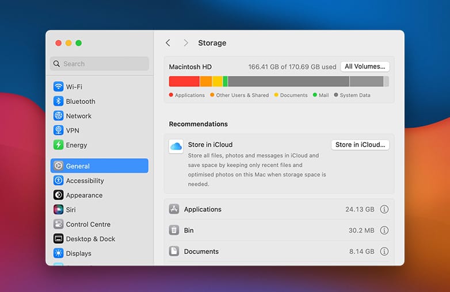Click the Wi-Fi sidebar icon

[x=58, y=87]
